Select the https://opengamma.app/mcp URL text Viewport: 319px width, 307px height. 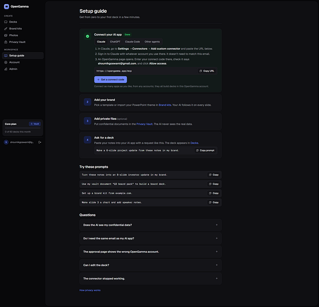(x=114, y=71)
